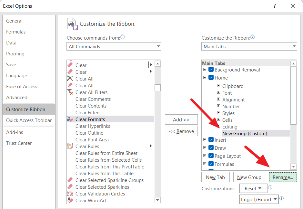303x209 pixels.
Task: Select Quick Access Toolbar category
Action: click(x=29, y=120)
